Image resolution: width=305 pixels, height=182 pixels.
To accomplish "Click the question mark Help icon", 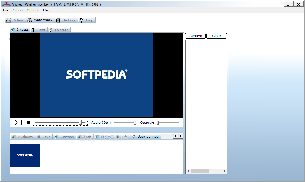I will click(81, 20).
